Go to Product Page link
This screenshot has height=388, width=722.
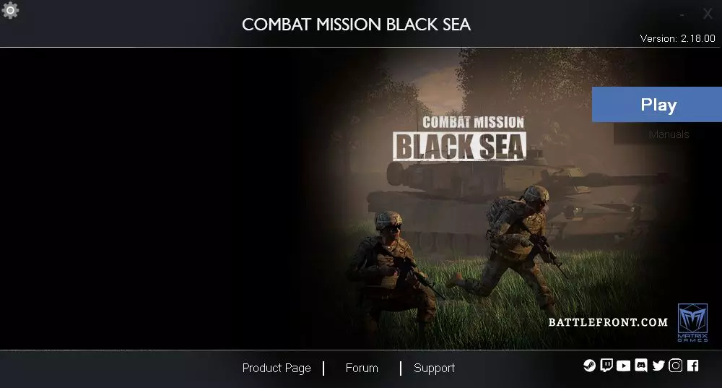point(277,368)
